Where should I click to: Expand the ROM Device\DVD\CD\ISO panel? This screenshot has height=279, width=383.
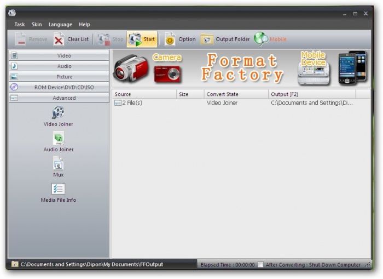pos(59,87)
